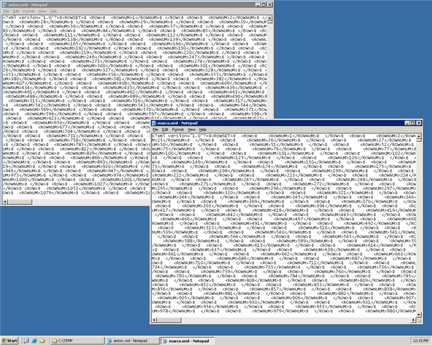
Task: Activate anton.xml - Notepad taskbar button
Action: 133,341
